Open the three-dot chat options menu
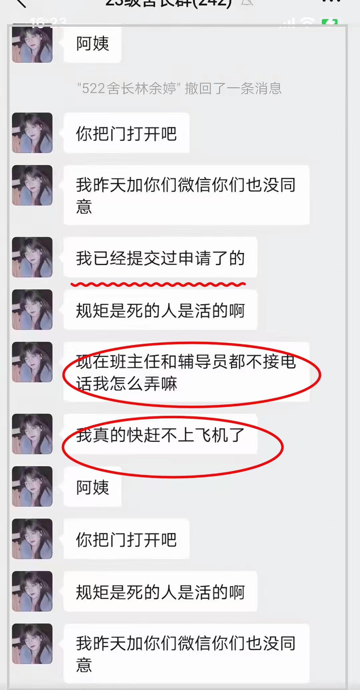 [331, 1]
